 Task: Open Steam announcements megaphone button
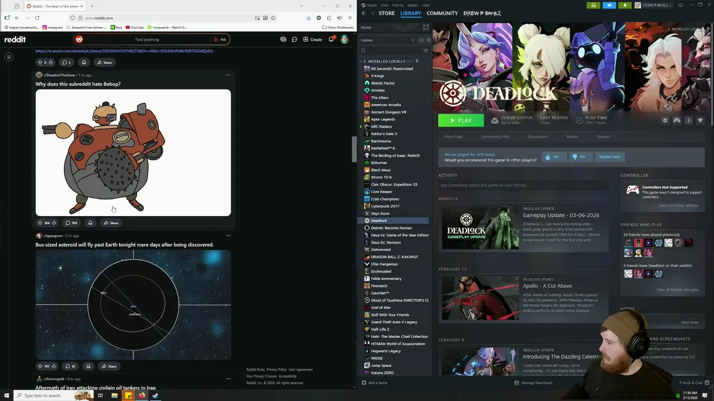click(609, 5)
